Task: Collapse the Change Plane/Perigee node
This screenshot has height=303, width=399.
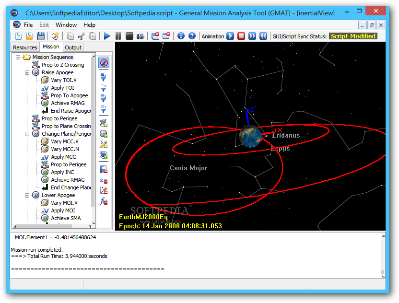Action: point(27,134)
